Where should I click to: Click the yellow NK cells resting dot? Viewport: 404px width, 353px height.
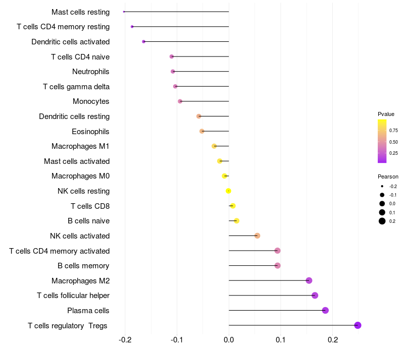(228, 191)
